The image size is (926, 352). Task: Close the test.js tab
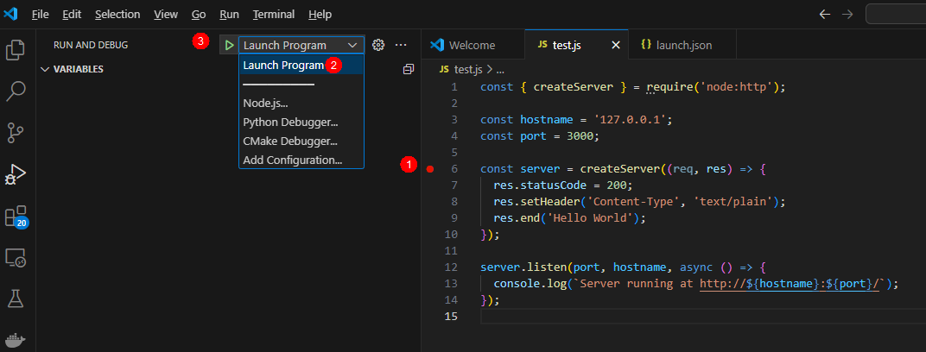615,45
